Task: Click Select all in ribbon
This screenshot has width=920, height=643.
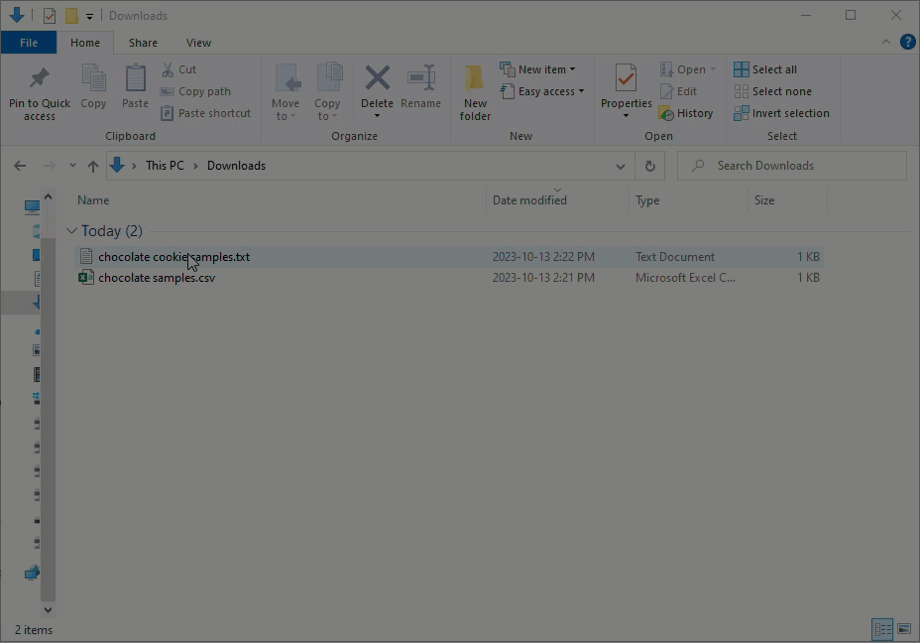Action: coord(765,69)
